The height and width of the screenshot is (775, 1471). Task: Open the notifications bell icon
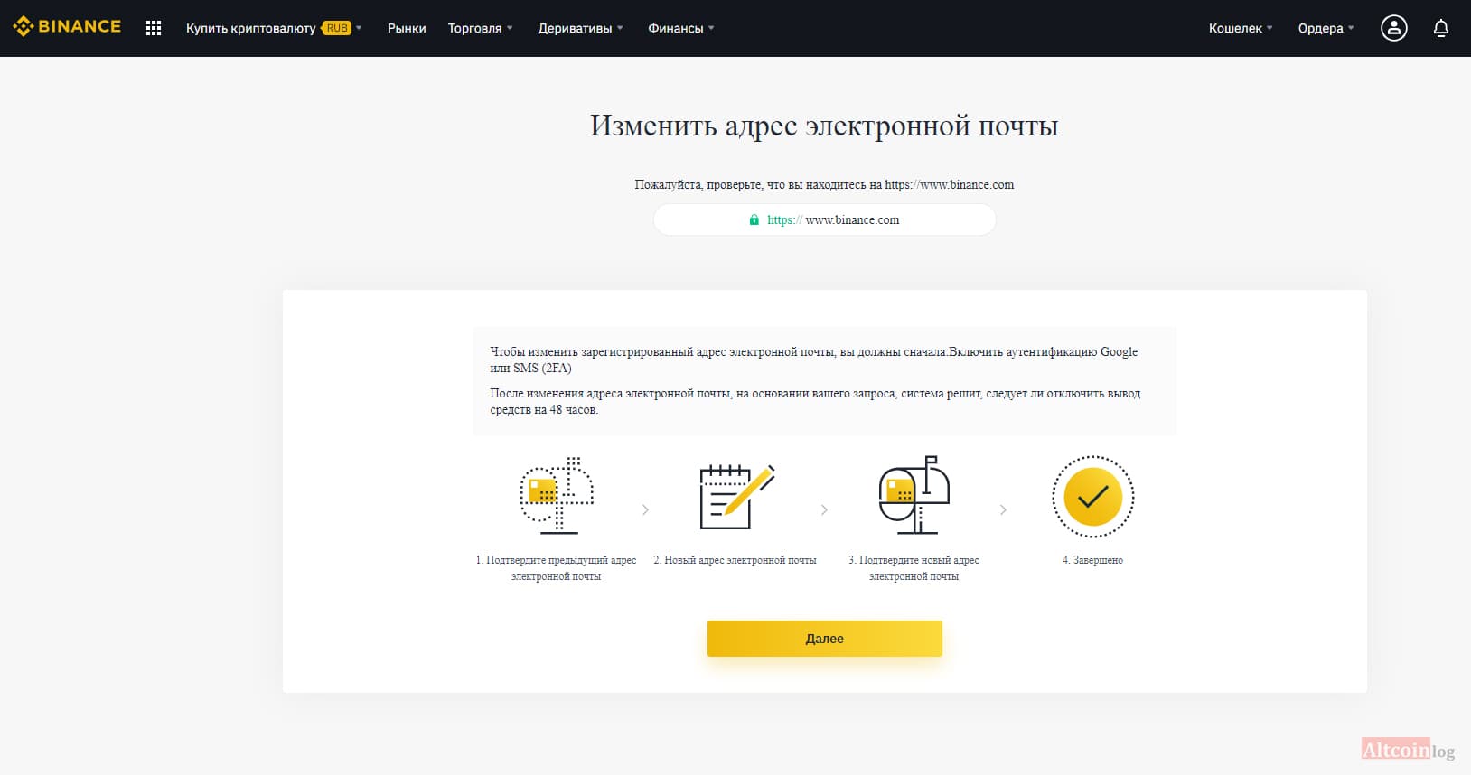pyautogui.click(x=1441, y=28)
